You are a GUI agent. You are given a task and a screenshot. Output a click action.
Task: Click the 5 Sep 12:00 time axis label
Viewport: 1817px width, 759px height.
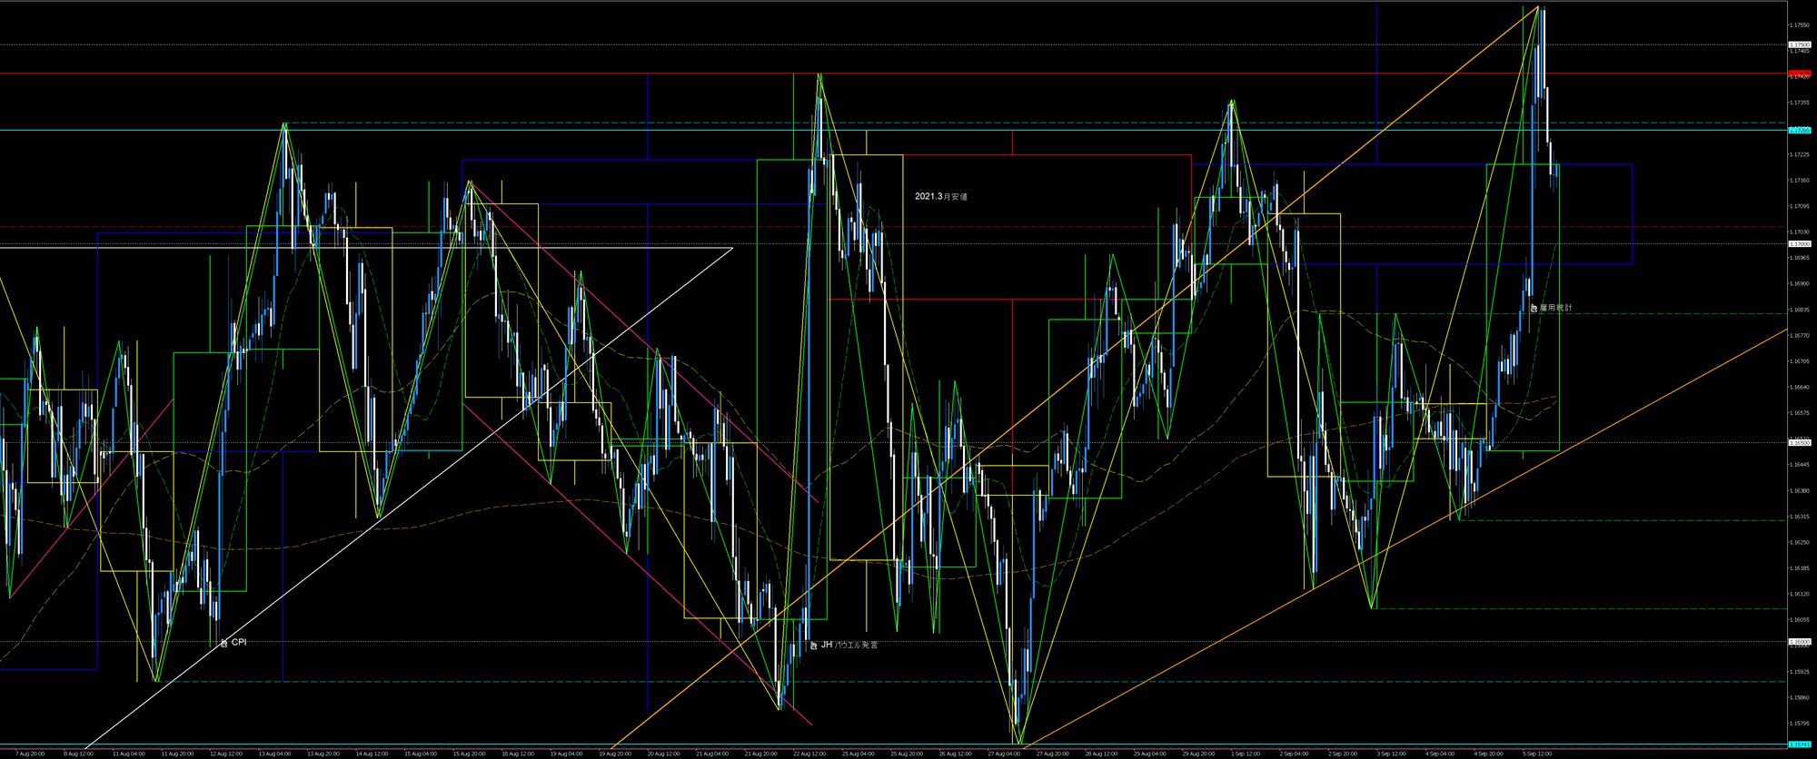[1537, 754]
